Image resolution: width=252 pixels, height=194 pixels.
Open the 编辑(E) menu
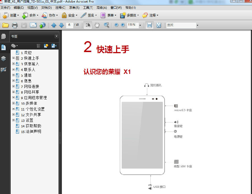tap(19, 8)
